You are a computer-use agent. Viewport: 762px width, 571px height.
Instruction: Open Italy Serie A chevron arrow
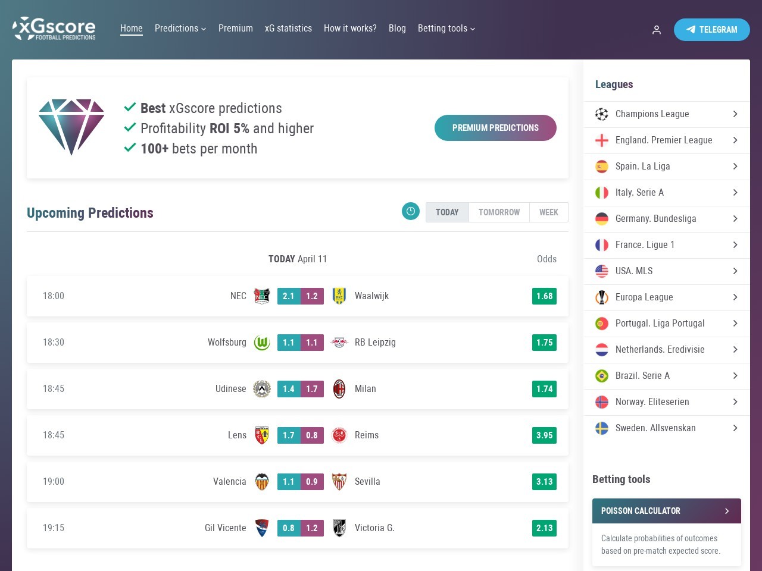[x=735, y=192]
